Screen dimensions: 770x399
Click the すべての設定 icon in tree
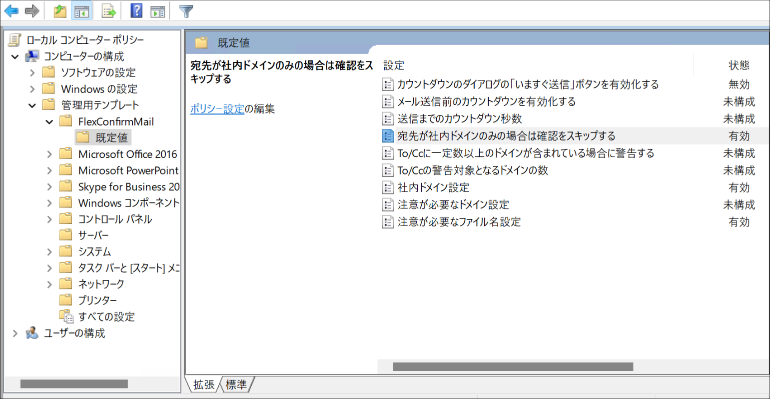pos(66,316)
